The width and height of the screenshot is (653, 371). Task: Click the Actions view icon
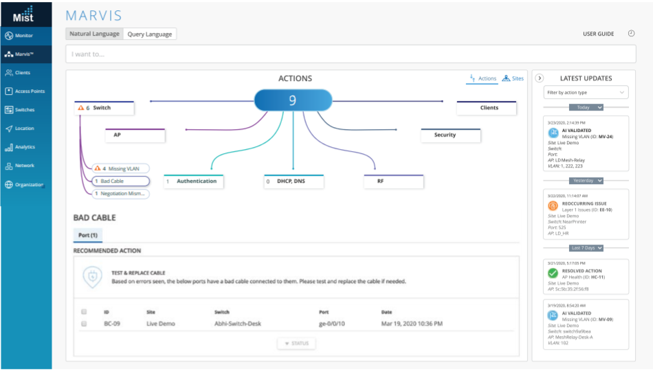pos(472,78)
